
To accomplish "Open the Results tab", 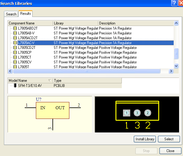I will (26, 14).
